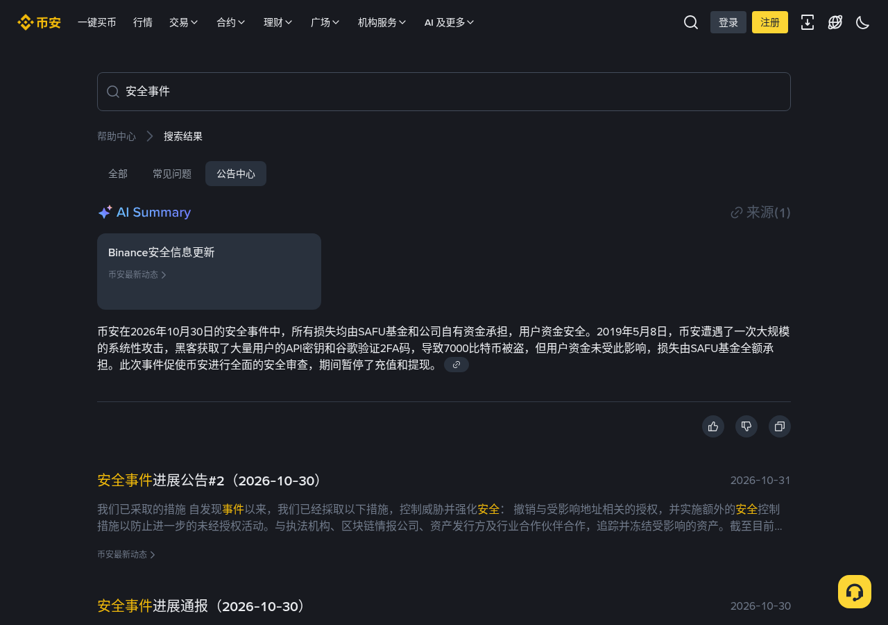Expand the 合约 dropdown menu
This screenshot has height=625, width=888.
click(x=231, y=22)
